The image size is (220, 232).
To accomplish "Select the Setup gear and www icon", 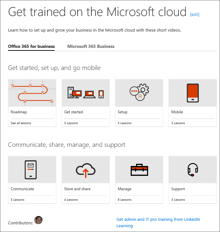I will [139, 92].
